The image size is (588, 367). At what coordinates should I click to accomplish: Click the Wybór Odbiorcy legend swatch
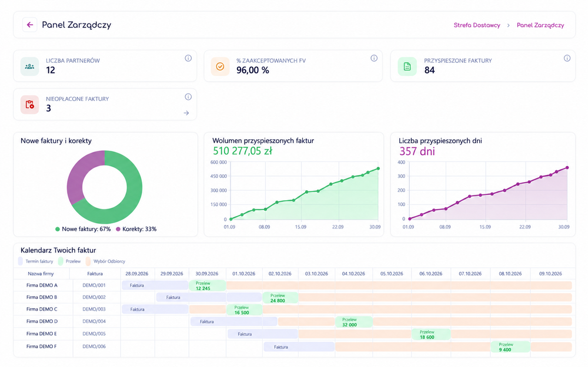coord(88,261)
